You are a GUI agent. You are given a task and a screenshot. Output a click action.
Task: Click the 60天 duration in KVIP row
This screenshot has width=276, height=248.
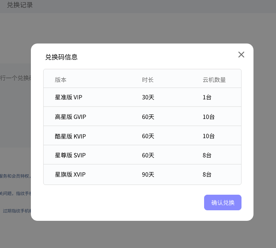pos(148,136)
